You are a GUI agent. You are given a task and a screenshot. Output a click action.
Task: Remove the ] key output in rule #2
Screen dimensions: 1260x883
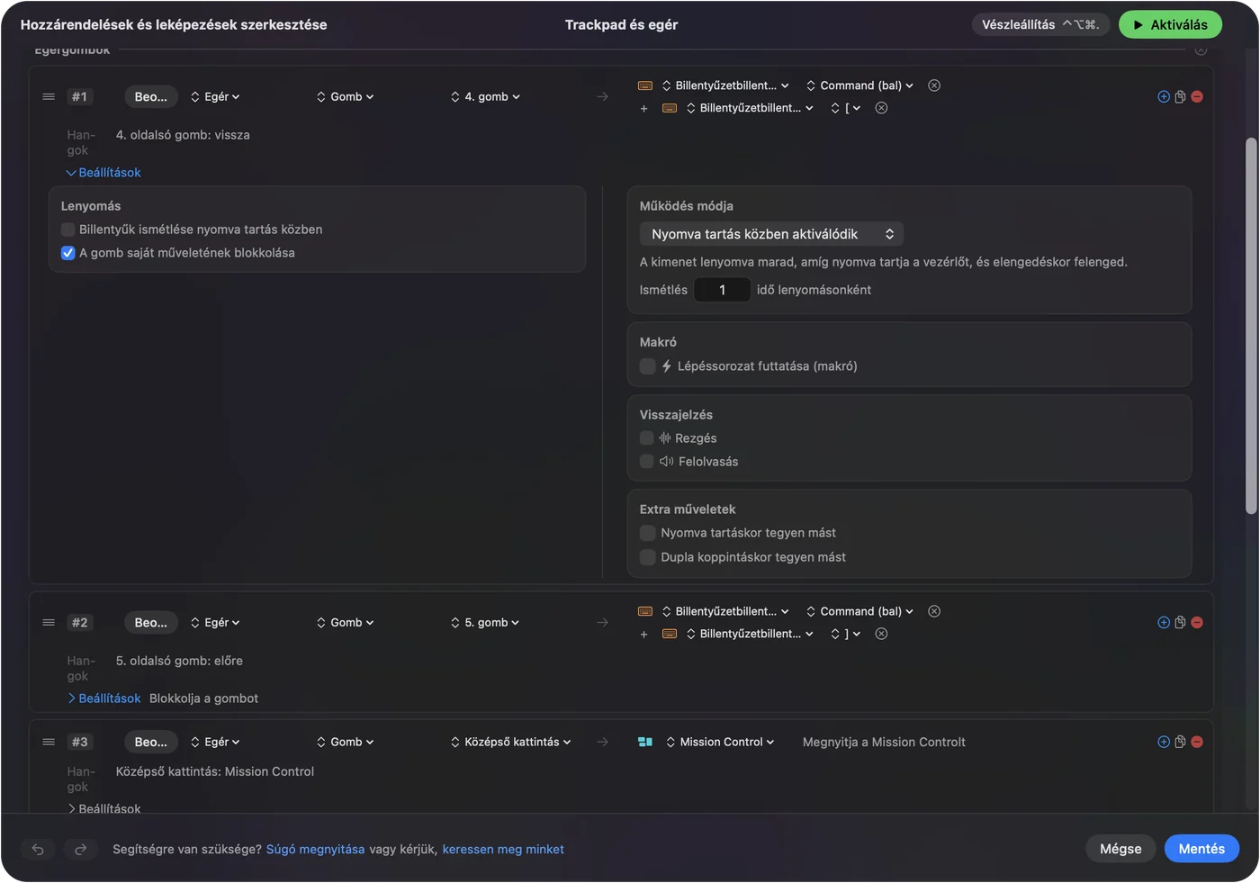[881, 634]
